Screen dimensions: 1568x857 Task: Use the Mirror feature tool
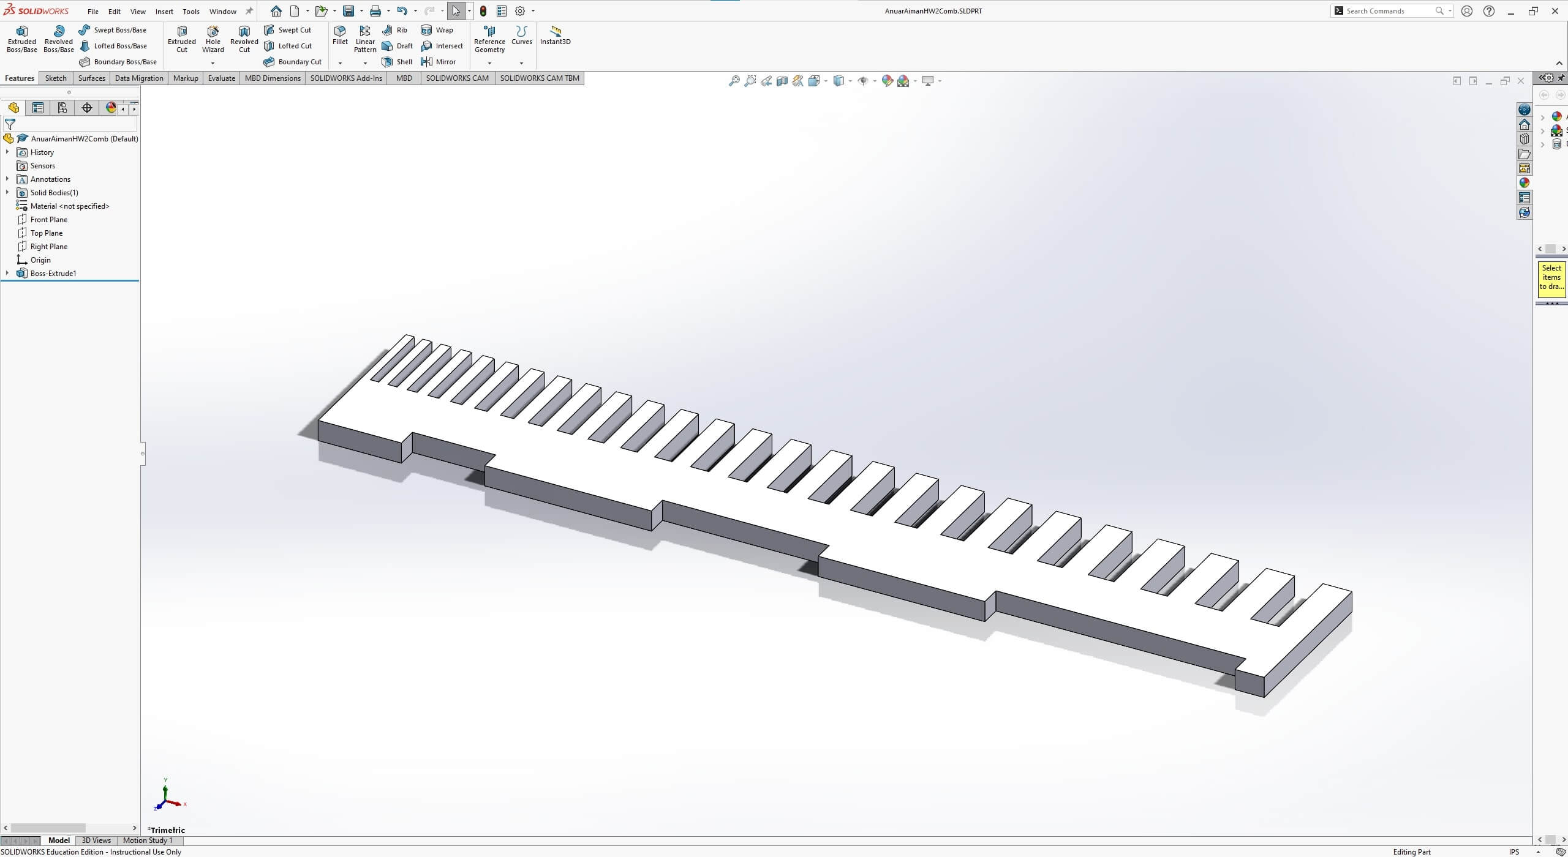tap(439, 62)
